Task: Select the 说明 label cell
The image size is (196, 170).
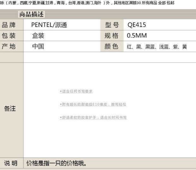Action: (x=12, y=163)
